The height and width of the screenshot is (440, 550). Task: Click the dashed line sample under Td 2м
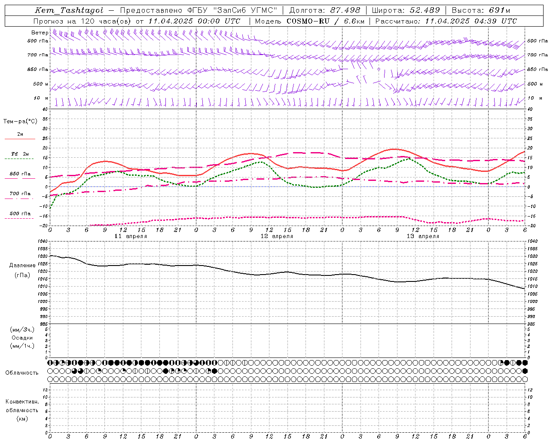(19, 159)
